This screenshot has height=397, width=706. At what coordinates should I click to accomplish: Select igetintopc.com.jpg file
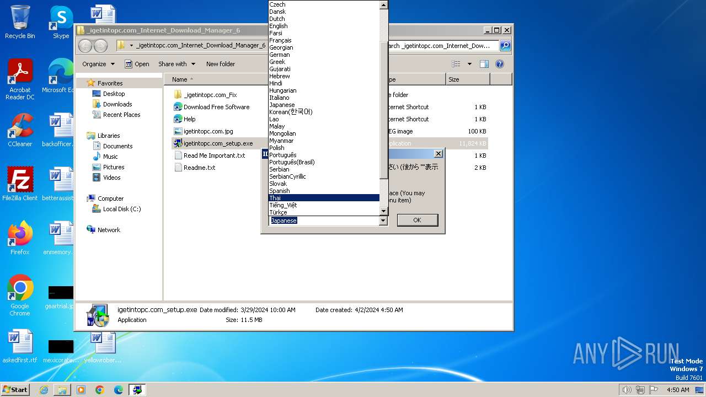tap(208, 131)
